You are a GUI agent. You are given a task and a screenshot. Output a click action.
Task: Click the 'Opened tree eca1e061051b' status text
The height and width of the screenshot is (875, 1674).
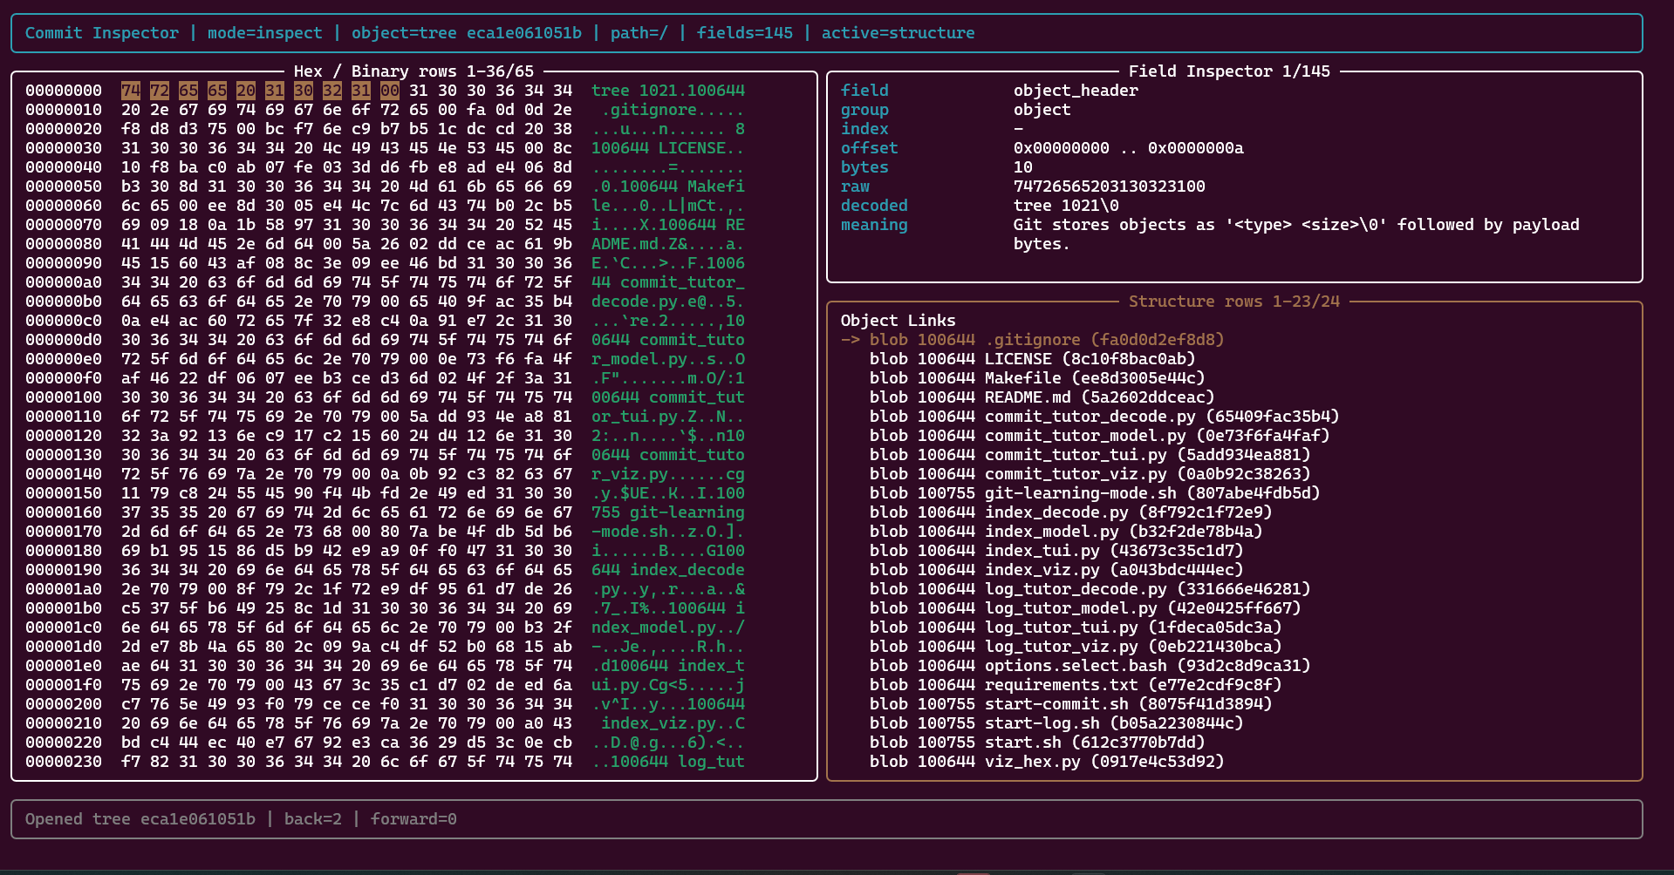[140, 819]
